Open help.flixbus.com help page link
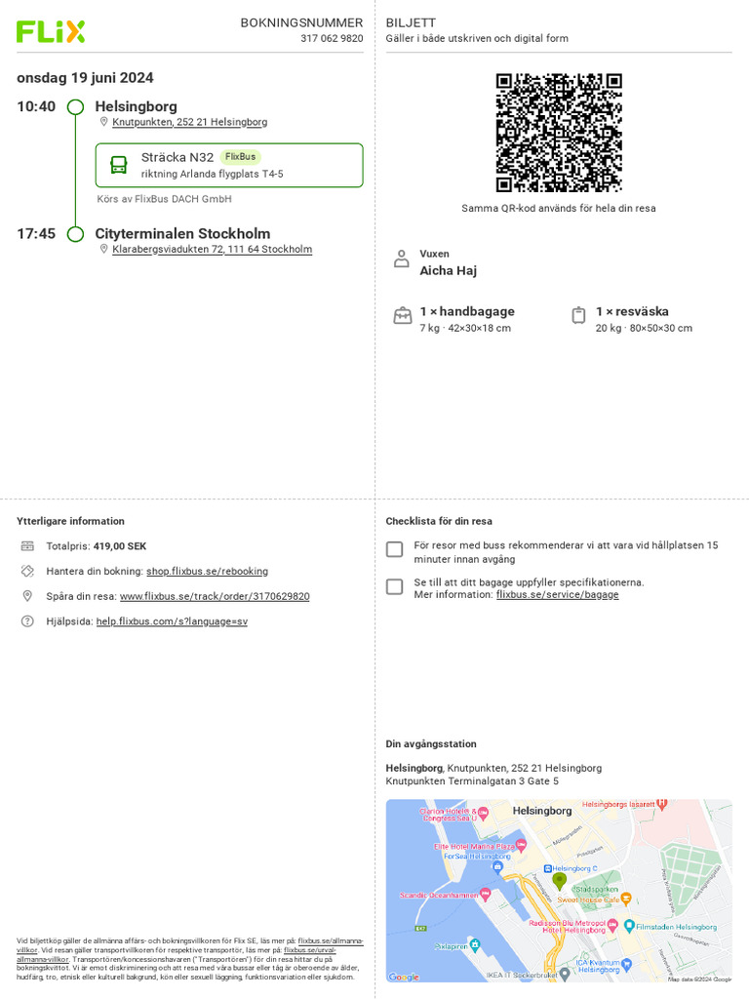Image resolution: width=749 pixels, height=999 pixels. 172,621
